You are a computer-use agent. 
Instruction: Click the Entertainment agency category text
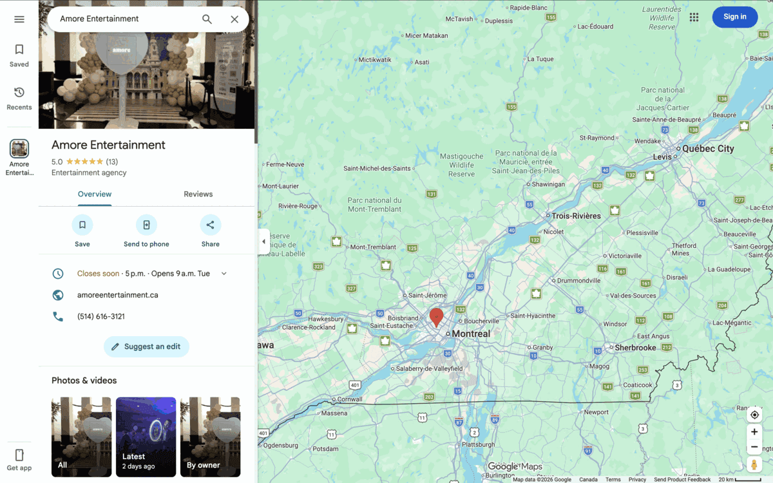[89, 173]
